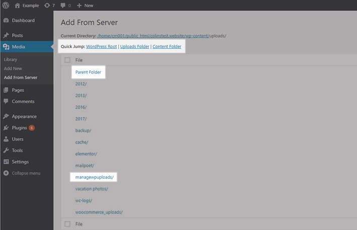This screenshot has width=357, height=230.
Task: Click the Settings sliders icon
Action: pyautogui.click(x=6, y=162)
